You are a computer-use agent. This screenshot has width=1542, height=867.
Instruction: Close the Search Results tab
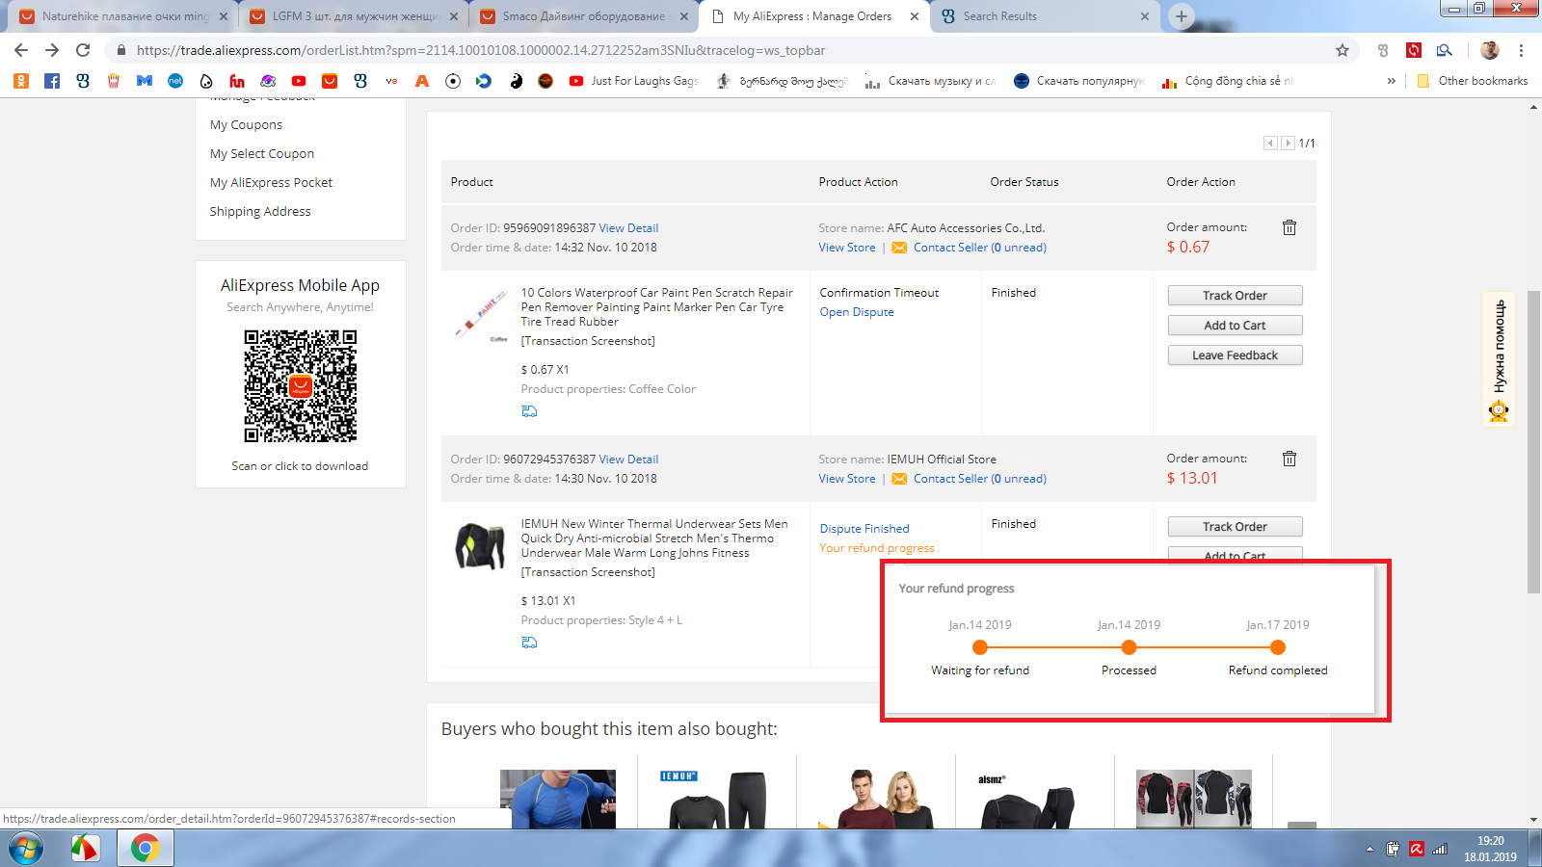[x=1145, y=16]
